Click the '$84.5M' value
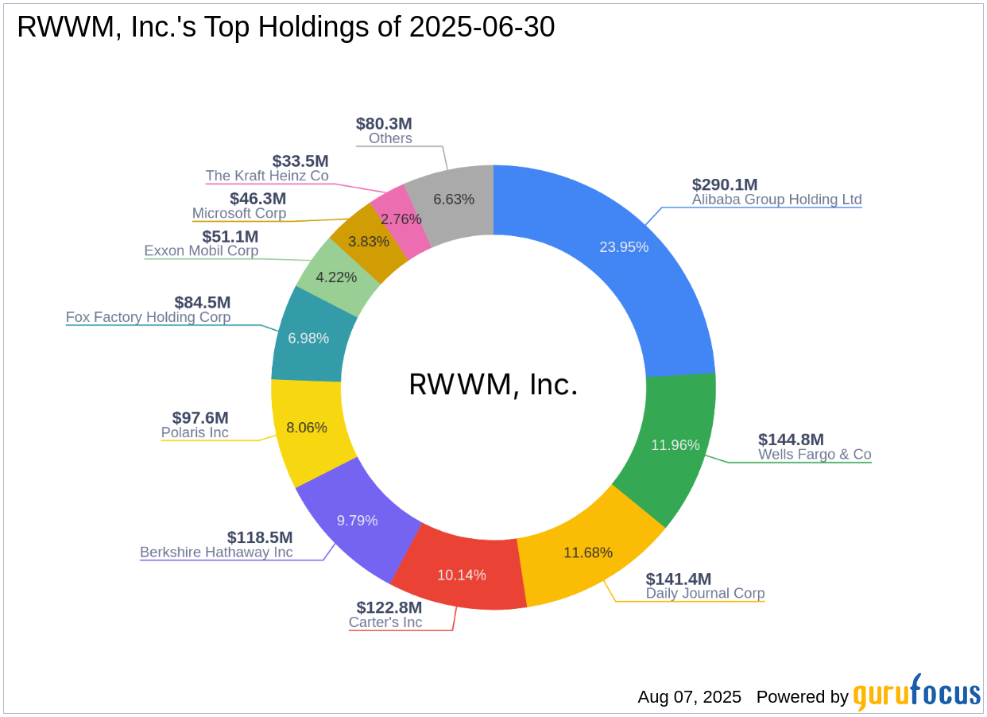 [x=203, y=303]
